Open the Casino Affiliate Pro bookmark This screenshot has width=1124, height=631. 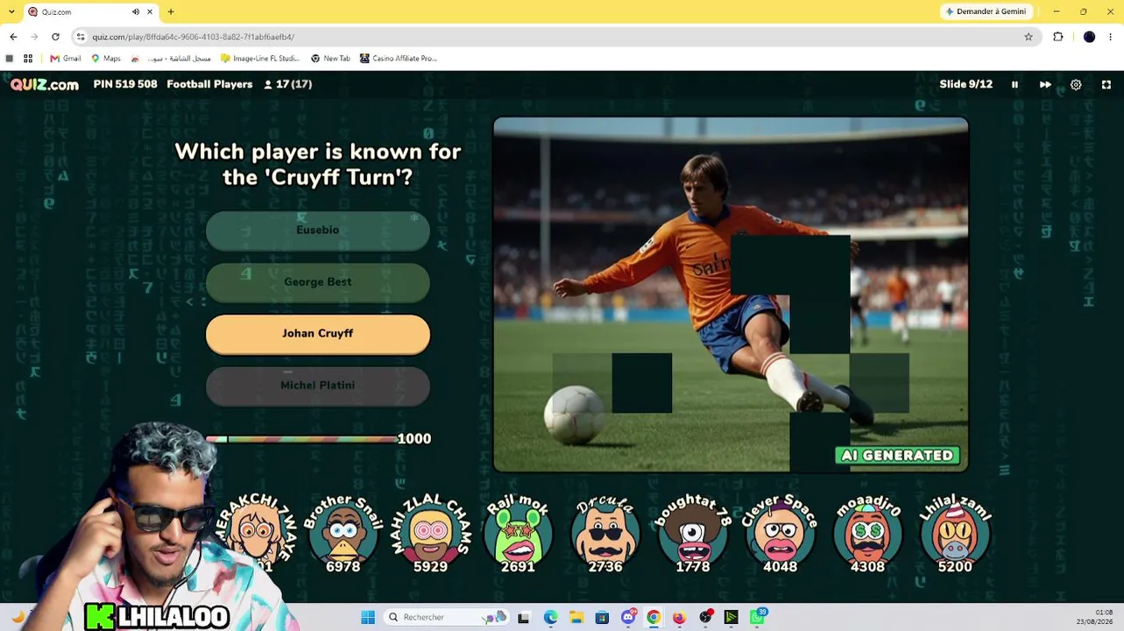(399, 59)
